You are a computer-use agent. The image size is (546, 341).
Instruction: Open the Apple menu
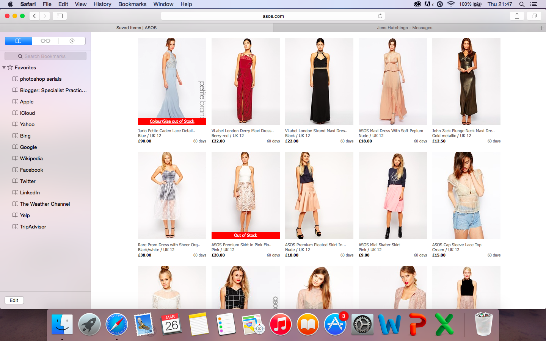click(10, 4)
